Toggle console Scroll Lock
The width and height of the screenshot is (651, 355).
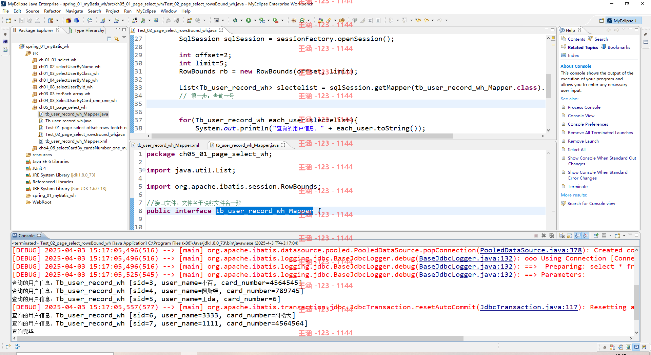pos(570,235)
